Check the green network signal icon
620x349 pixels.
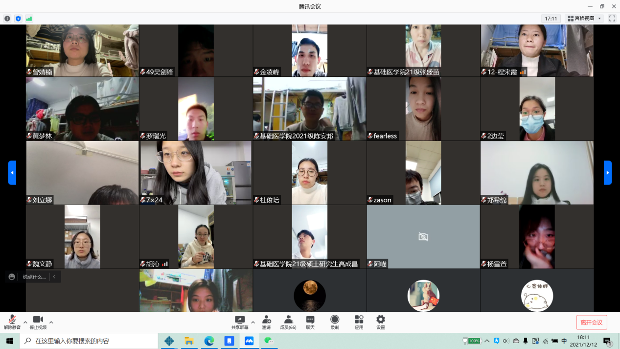pos(29,19)
